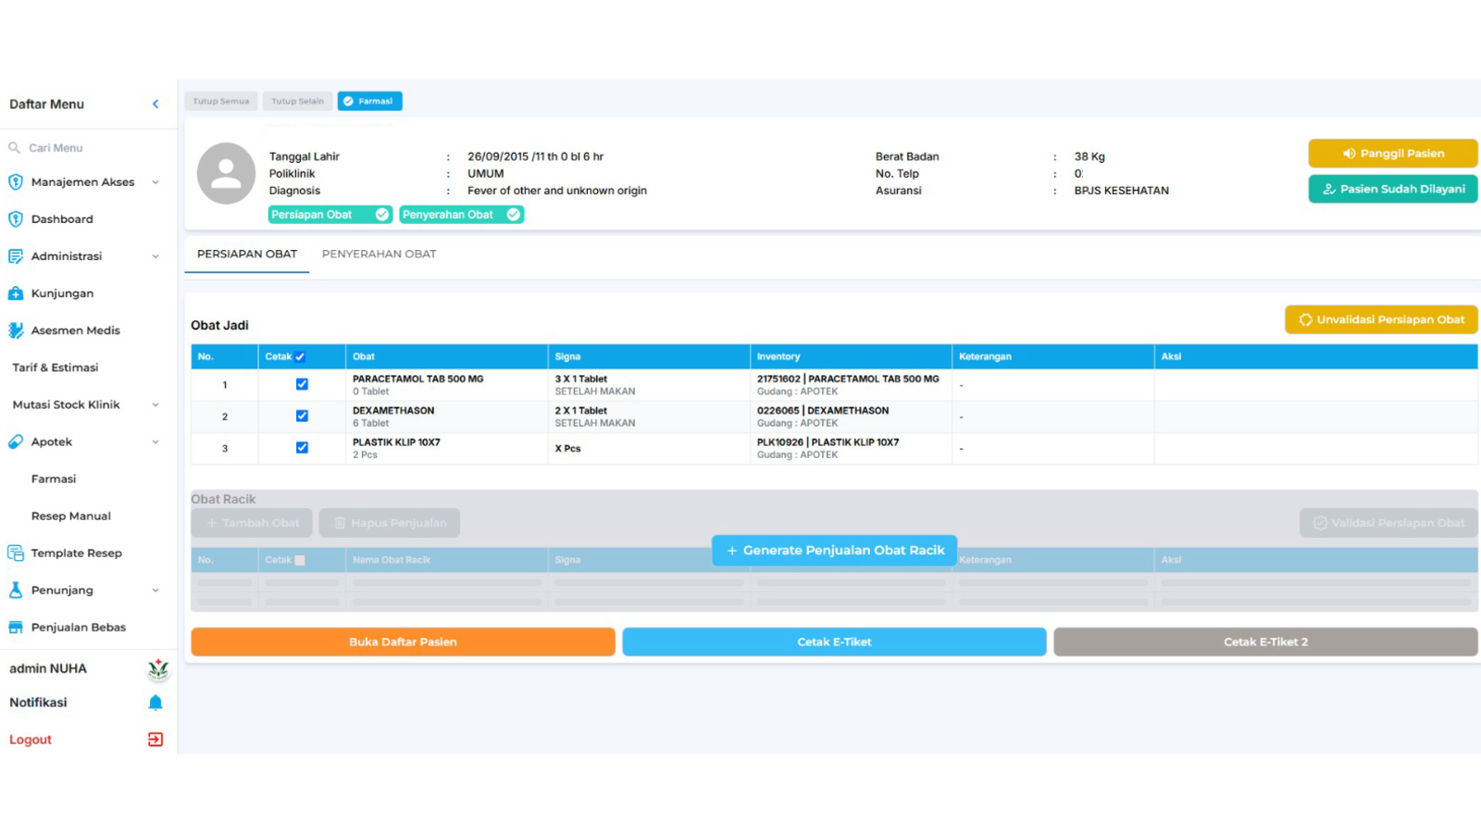Image resolution: width=1481 pixels, height=833 pixels.
Task: Click the Administrasi document icon
Action: point(16,256)
